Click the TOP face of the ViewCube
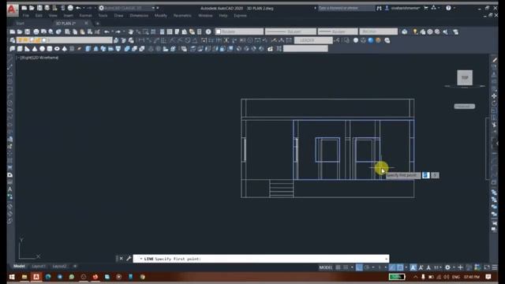Image resolution: width=505 pixels, height=284 pixels. [x=465, y=77]
